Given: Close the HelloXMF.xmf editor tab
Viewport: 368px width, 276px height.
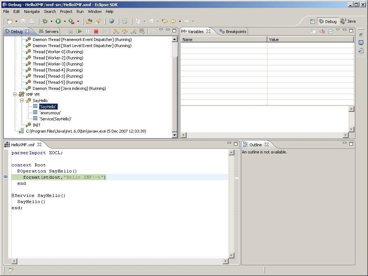Looking at the screenshot, I should pos(40,144).
